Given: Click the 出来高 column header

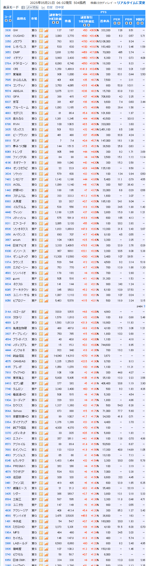Looking at the screenshot, I should click(105, 21).
